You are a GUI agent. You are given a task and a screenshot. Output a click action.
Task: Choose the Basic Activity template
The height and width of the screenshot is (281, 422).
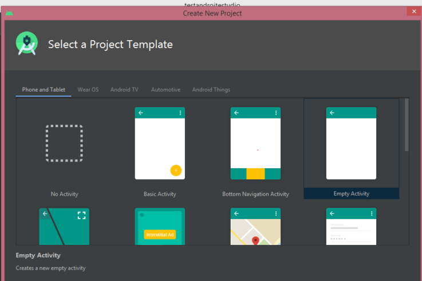coord(160,144)
